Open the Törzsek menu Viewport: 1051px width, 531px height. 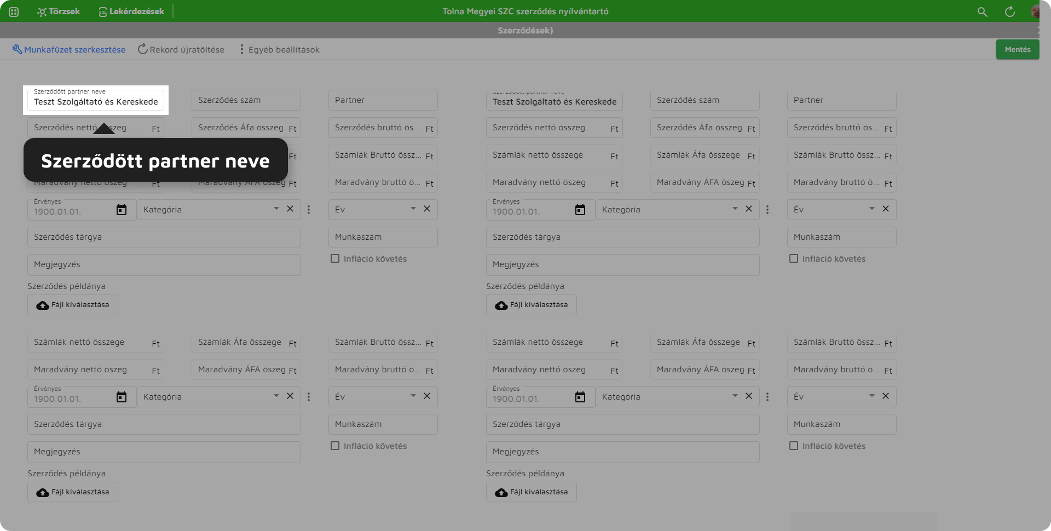59,11
